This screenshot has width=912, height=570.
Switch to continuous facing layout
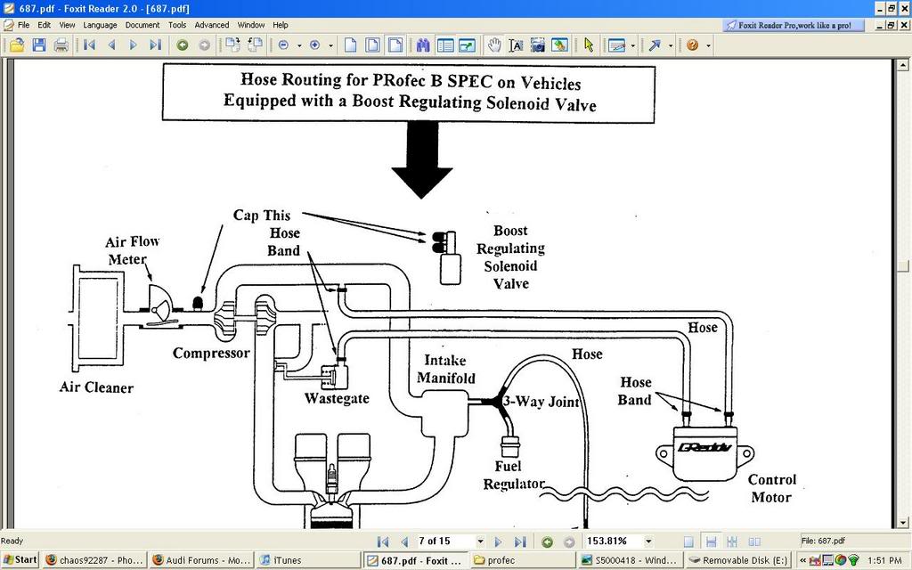[x=732, y=541]
